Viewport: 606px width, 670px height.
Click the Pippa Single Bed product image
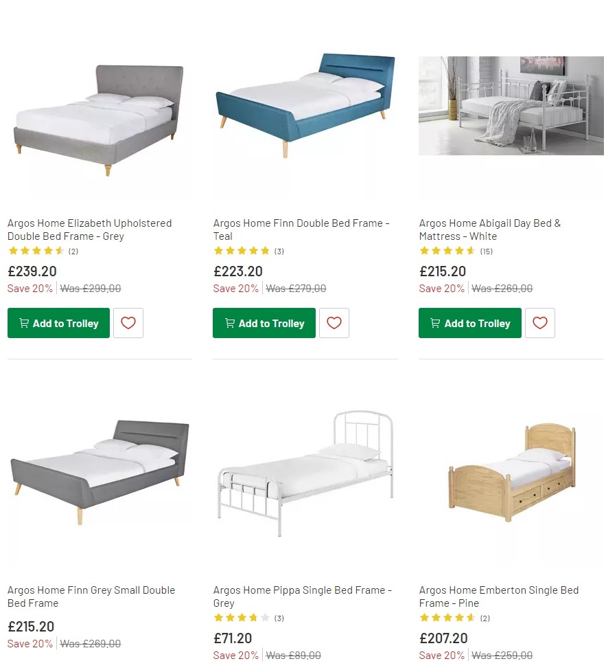[305, 474]
